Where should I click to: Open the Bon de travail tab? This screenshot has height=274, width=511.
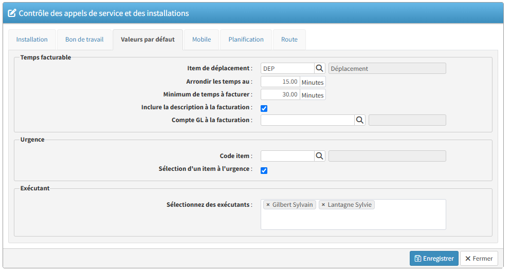tap(84, 40)
